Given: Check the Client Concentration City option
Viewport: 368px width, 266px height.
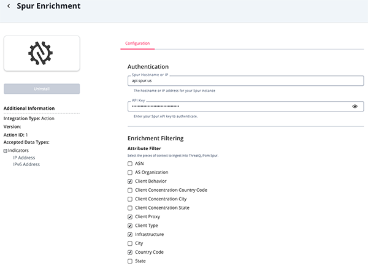Looking at the screenshot, I should (130, 199).
